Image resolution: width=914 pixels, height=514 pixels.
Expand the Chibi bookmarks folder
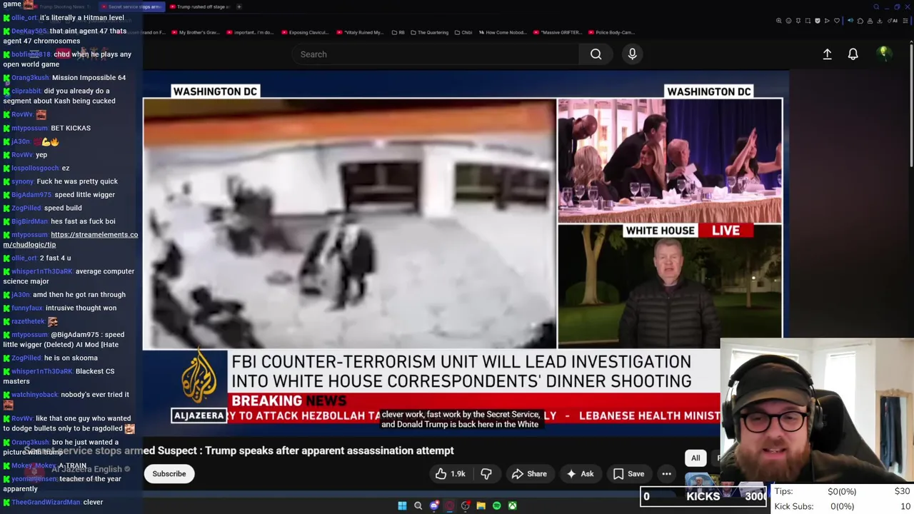tap(463, 32)
